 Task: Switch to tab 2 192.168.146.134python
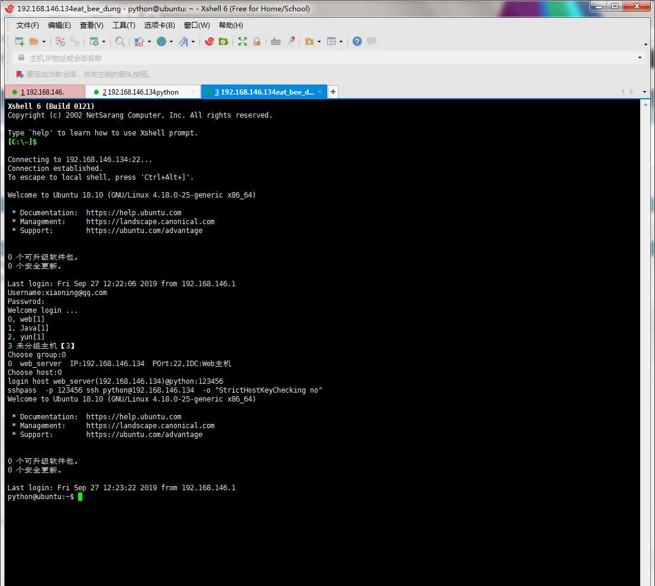tap(141, 92)
